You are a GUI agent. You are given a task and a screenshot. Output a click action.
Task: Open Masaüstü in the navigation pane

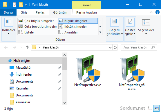31,68
